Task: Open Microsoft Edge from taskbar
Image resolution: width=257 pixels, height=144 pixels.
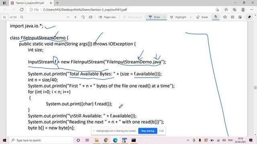Action: pos(115,140)
